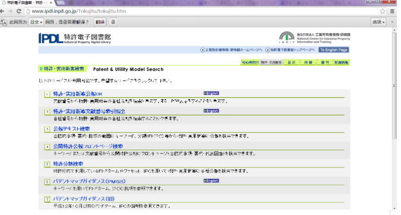The width and height of the screenshot is (401, 215).
Task: Open the 公開特許公報フロントページ検索 link
Action: [88, 146]
